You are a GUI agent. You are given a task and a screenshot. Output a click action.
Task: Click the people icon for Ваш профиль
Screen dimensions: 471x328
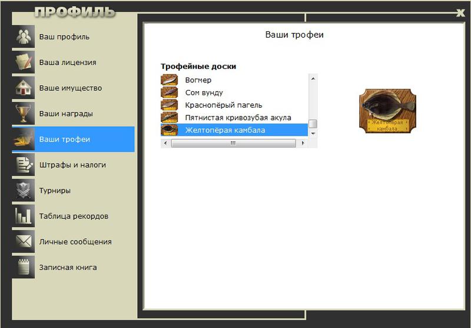click(24, 36)
